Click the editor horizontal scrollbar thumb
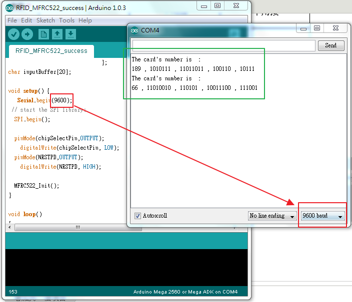352x302 pixels. [x=78, y=227]
